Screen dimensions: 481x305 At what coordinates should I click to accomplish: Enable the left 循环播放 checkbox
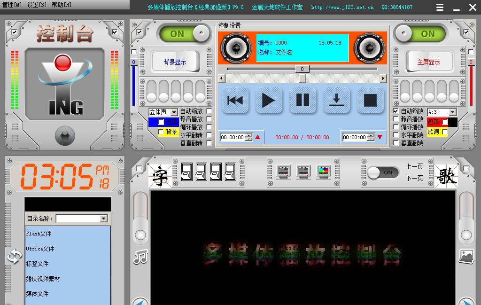coord(209,127)
